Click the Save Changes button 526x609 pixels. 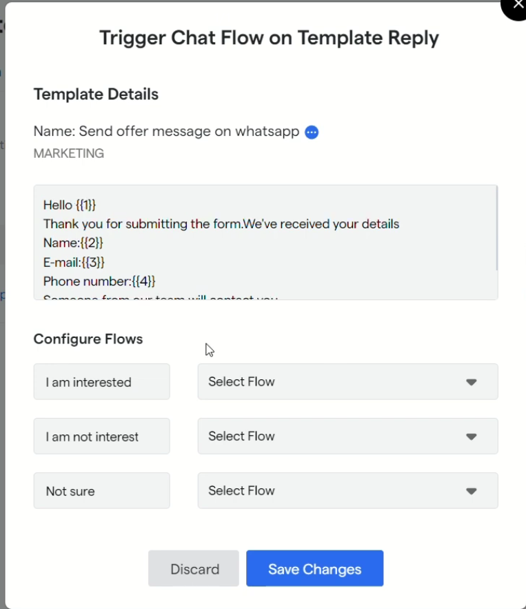314,569
